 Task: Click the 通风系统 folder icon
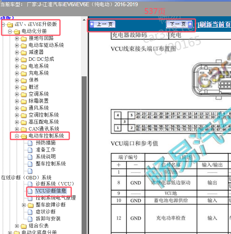[x=24, y=108]
